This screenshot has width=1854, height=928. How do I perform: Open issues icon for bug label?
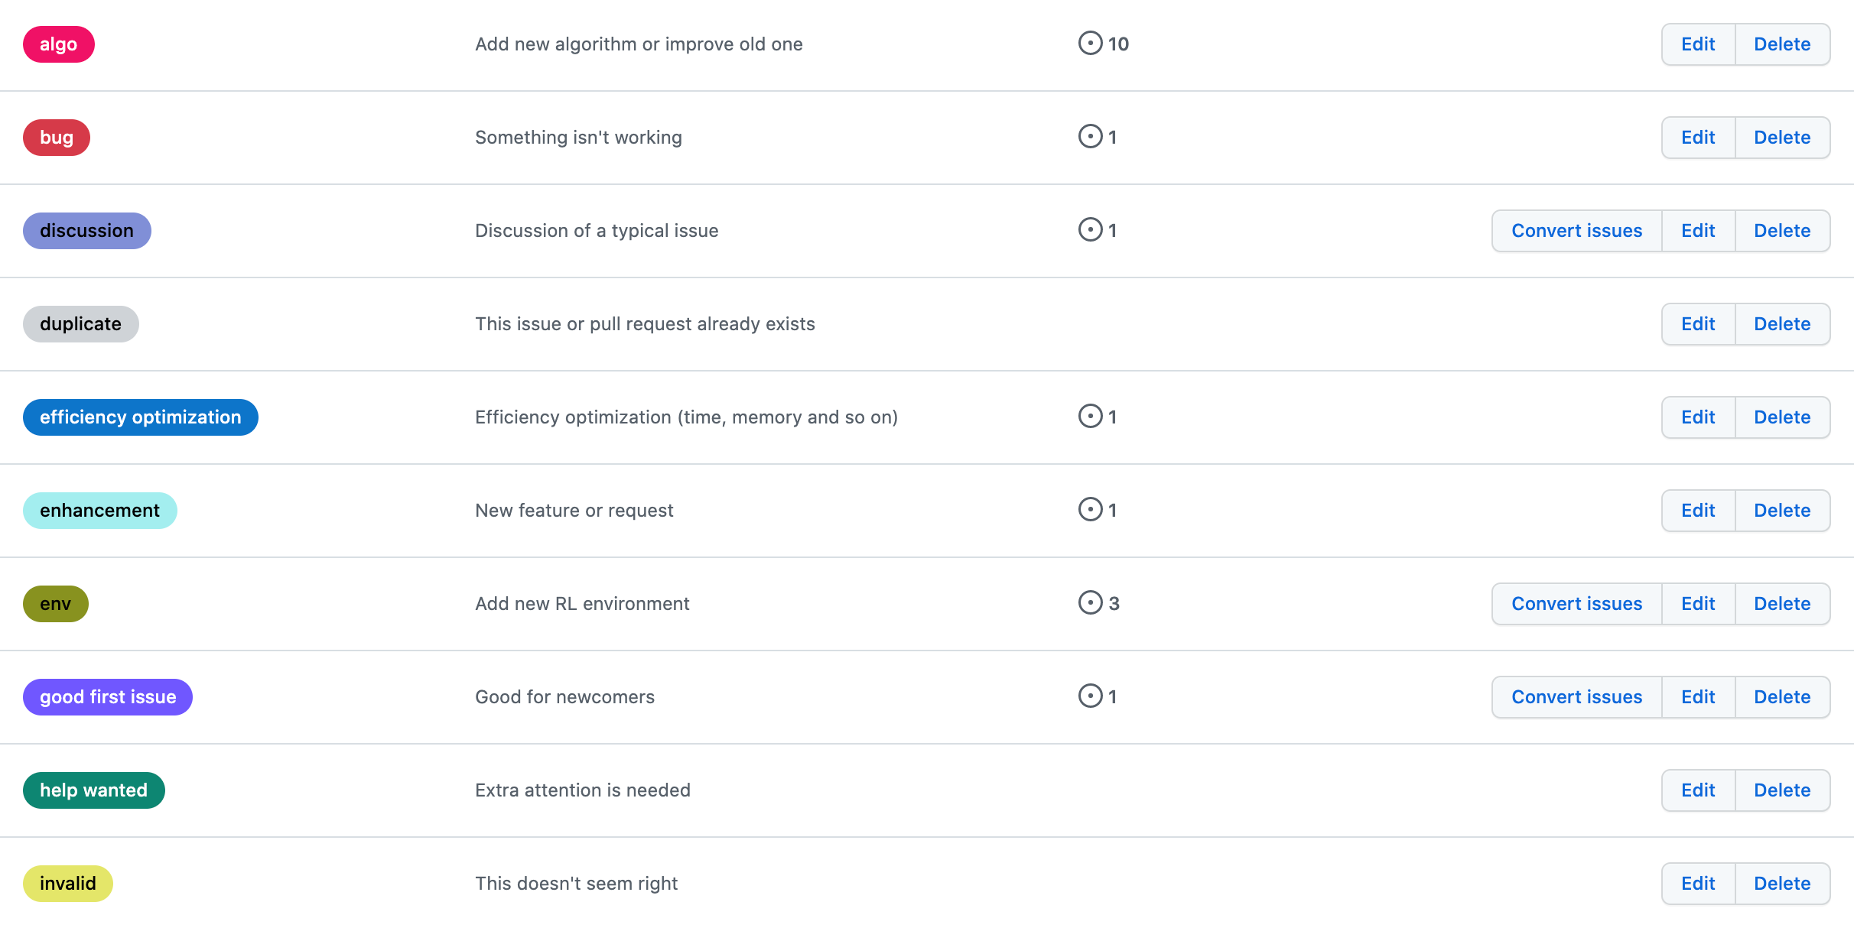click(1090, 137)
